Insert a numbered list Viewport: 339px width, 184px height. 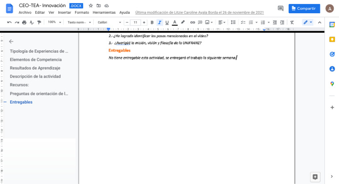point(263,22)
